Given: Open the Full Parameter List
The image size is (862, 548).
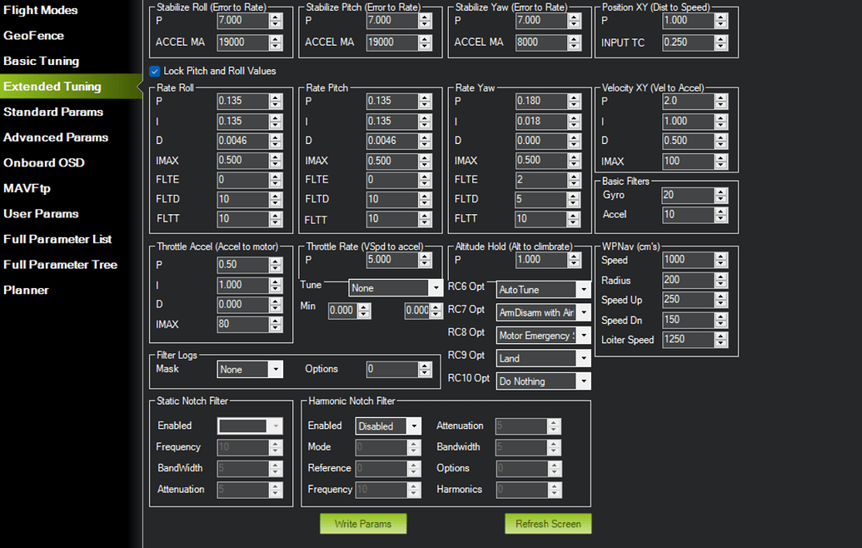Looking at the screenshot, I should 57,239.
